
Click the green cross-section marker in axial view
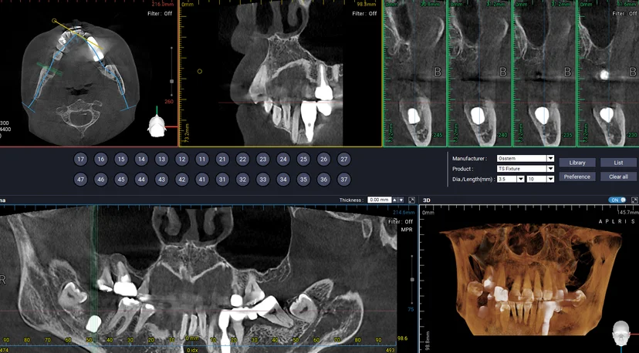click(49, 69)
